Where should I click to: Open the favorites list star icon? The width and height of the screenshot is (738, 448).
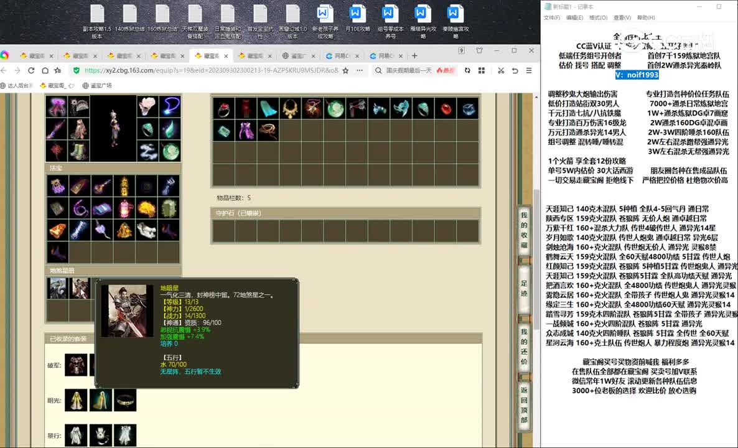pyautogui.click(x=58, y=70)
